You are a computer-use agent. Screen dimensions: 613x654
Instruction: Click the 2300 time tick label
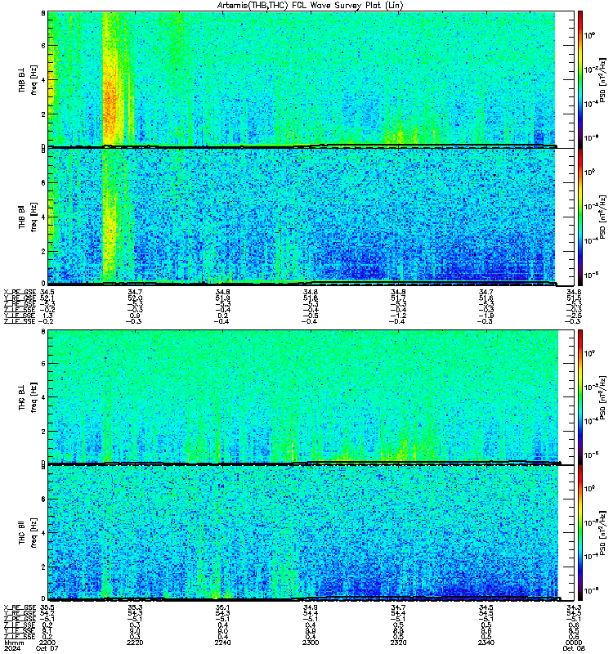click(311, 643)
